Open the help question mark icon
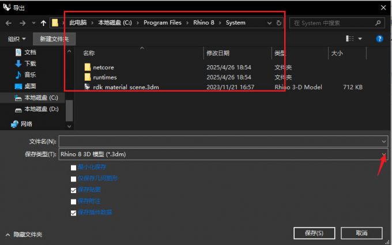Screen dimensions: 392x245 coord(380,39)
